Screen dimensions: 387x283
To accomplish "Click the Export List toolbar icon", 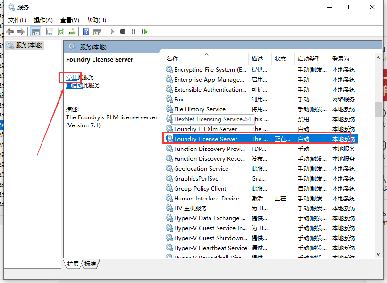I will pos(72,32).
